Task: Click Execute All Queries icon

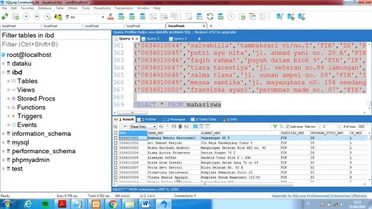Action: coord(37,17)
